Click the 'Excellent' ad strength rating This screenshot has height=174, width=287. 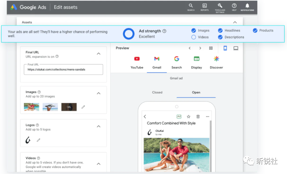pos(147,37)
